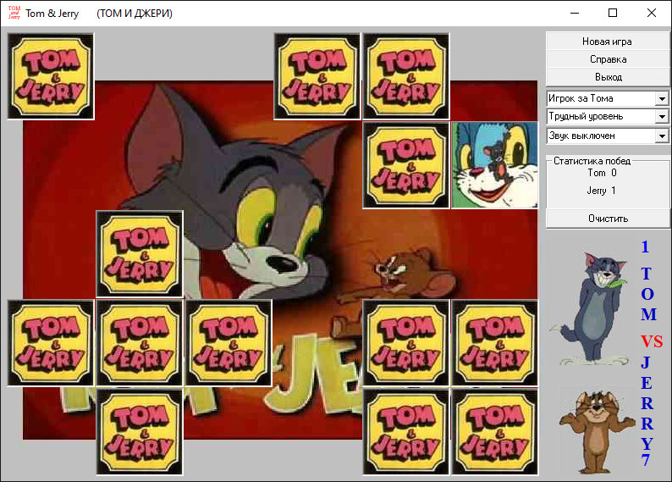
Task: Flip the second card in the fourth row
Action: (140, 342)
